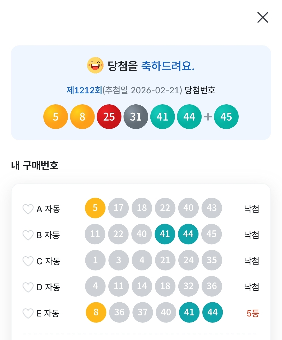Click the yellow ball 5 in row A
282x340 pixels.
[x=95, y=208]
